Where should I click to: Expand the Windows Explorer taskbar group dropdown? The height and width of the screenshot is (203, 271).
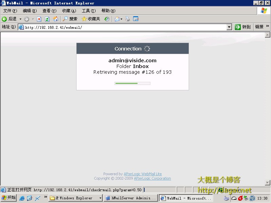(100, 198)
